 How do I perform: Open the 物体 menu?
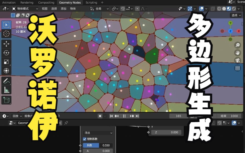pos(73,9)
